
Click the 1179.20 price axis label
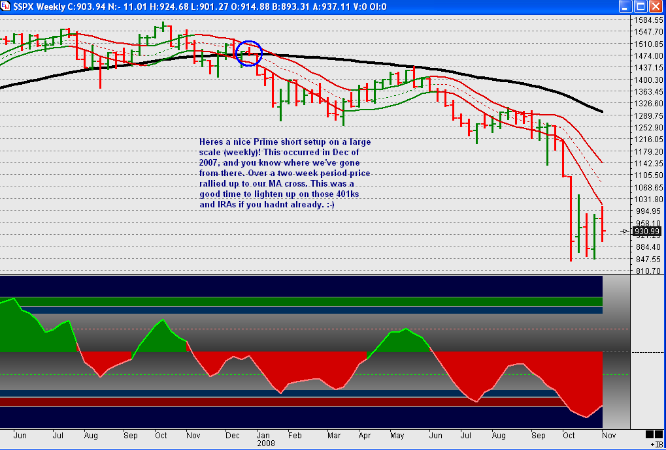648,152
